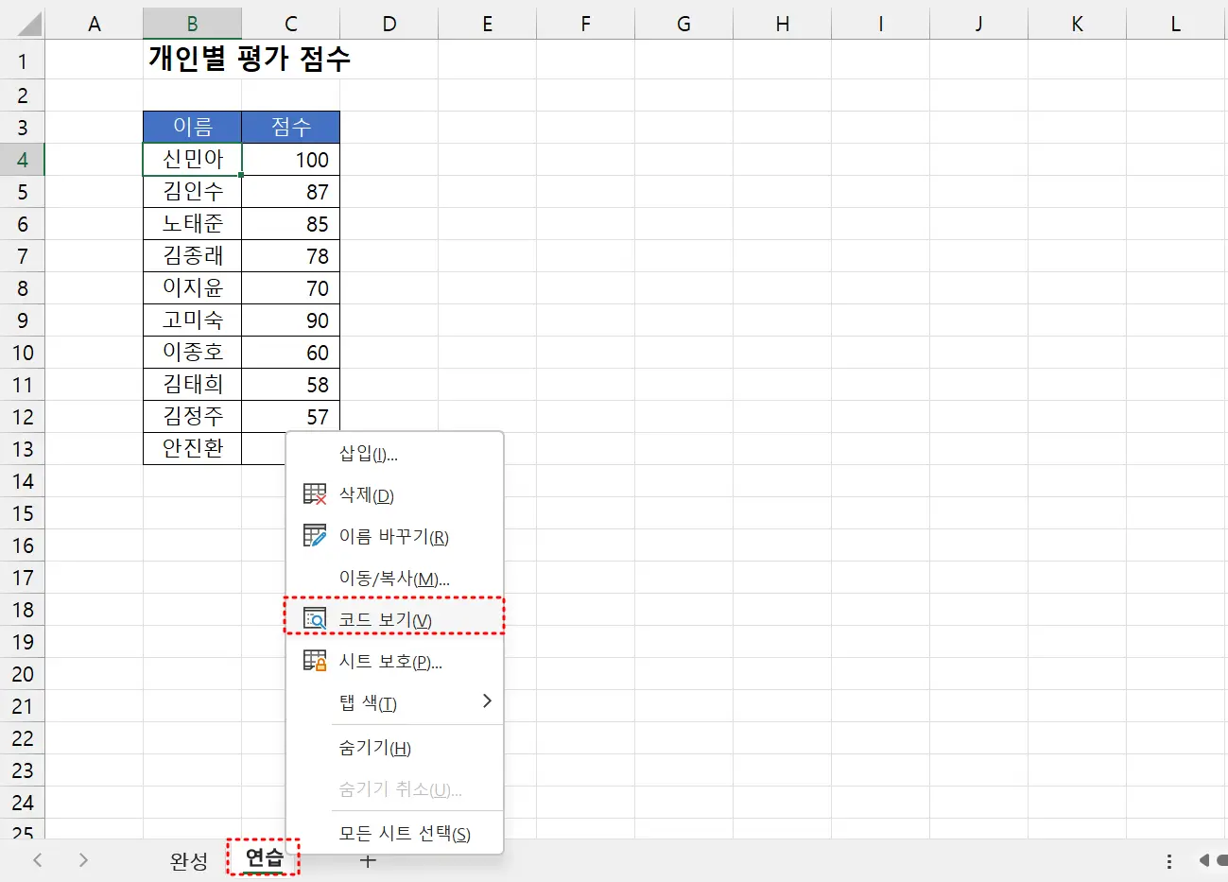Select the cell containing 김종래
This screenshot has height=882, width=1228.
point(193,256)
